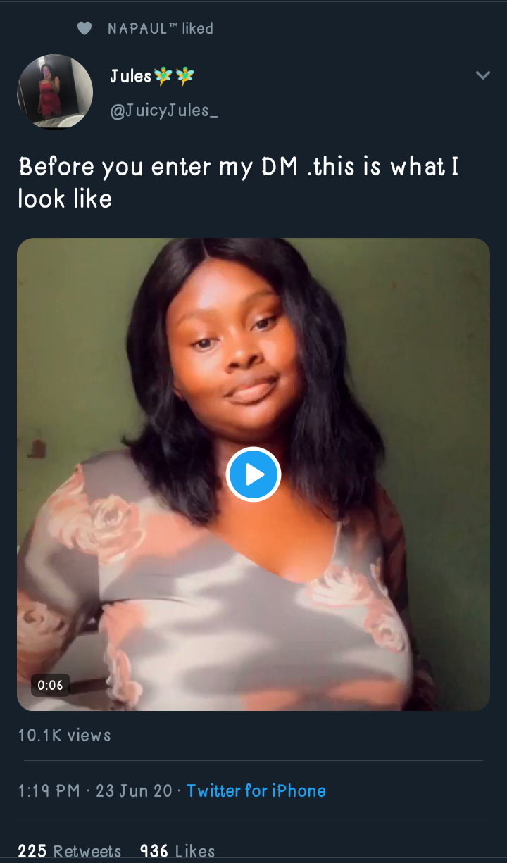Click the second fairy emoji after Jules
This screenshot has height=863, width=507.
[x=185, y=76]
